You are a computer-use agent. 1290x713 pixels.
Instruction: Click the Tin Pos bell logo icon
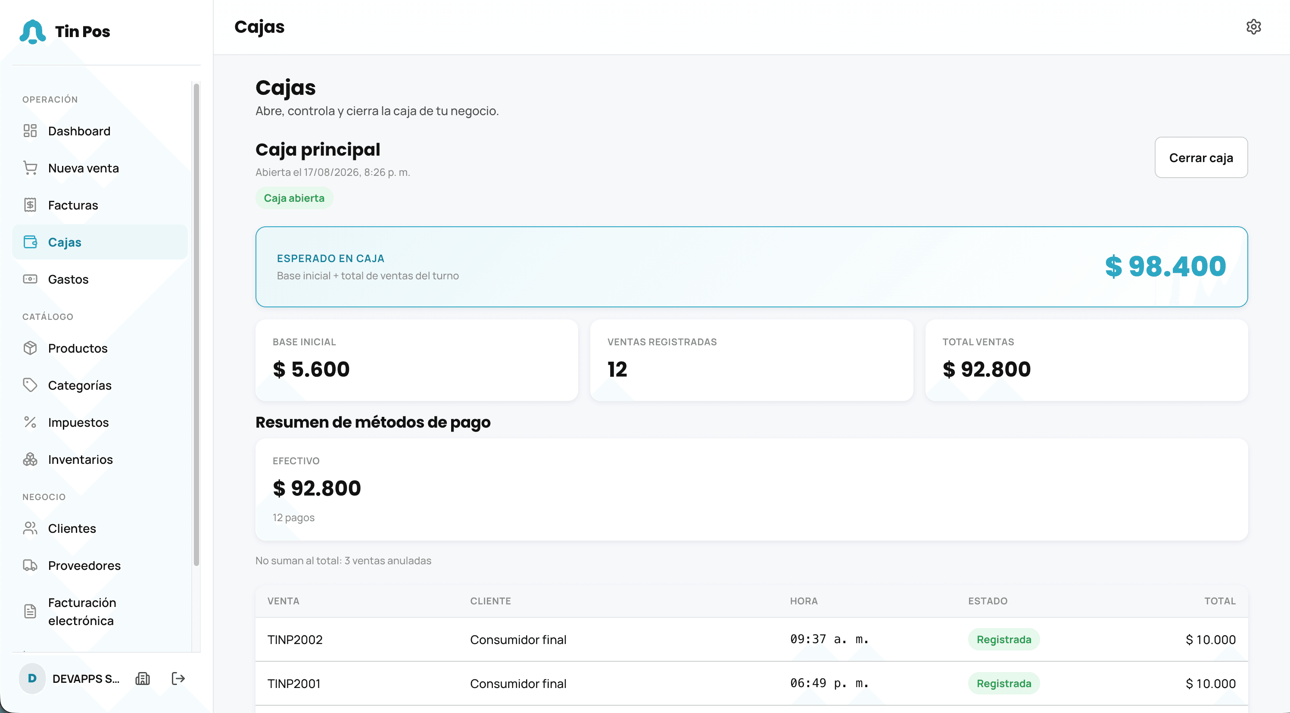33,31
